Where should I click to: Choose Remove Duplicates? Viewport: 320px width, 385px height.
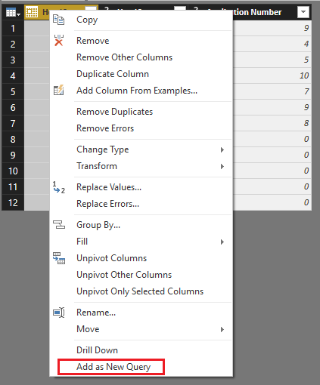115,112
